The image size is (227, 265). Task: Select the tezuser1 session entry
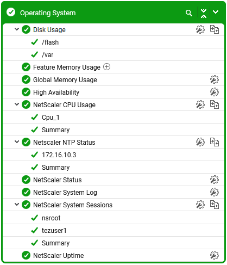coord(54,231)
